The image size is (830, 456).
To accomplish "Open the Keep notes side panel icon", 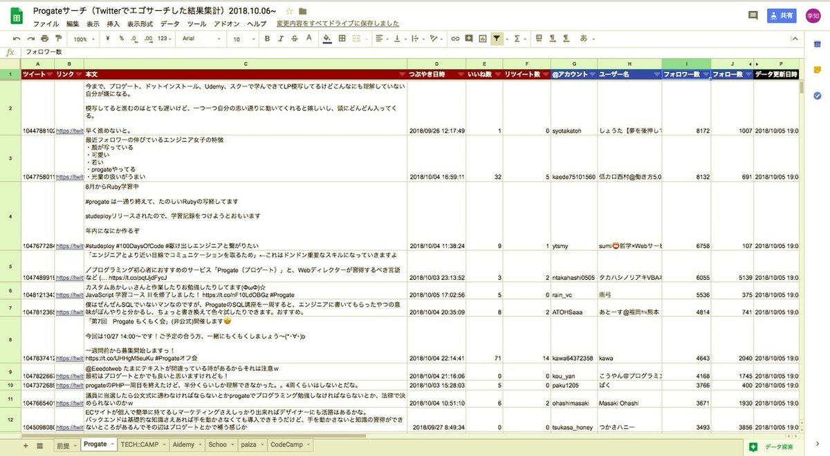I will click(x=818, y=70).
